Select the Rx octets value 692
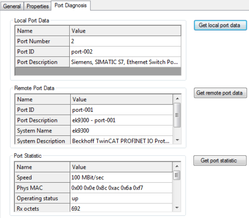 tap(121, 208)
